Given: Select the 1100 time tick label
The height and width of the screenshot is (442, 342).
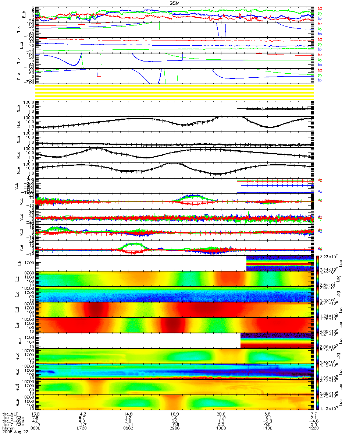Looking at the screenshot, I should (267, 428).
